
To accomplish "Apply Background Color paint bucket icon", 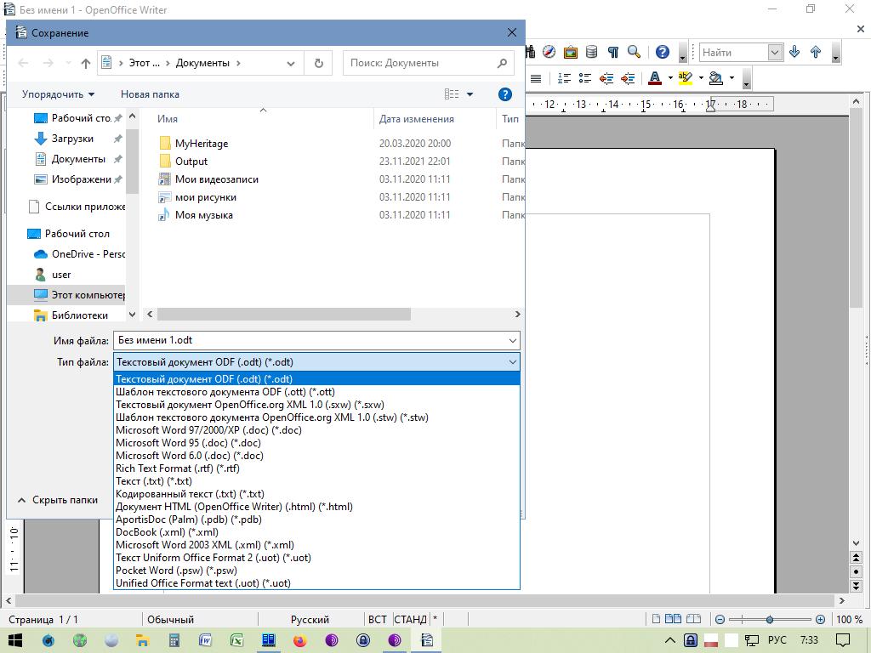I will (x=716, y=78).
